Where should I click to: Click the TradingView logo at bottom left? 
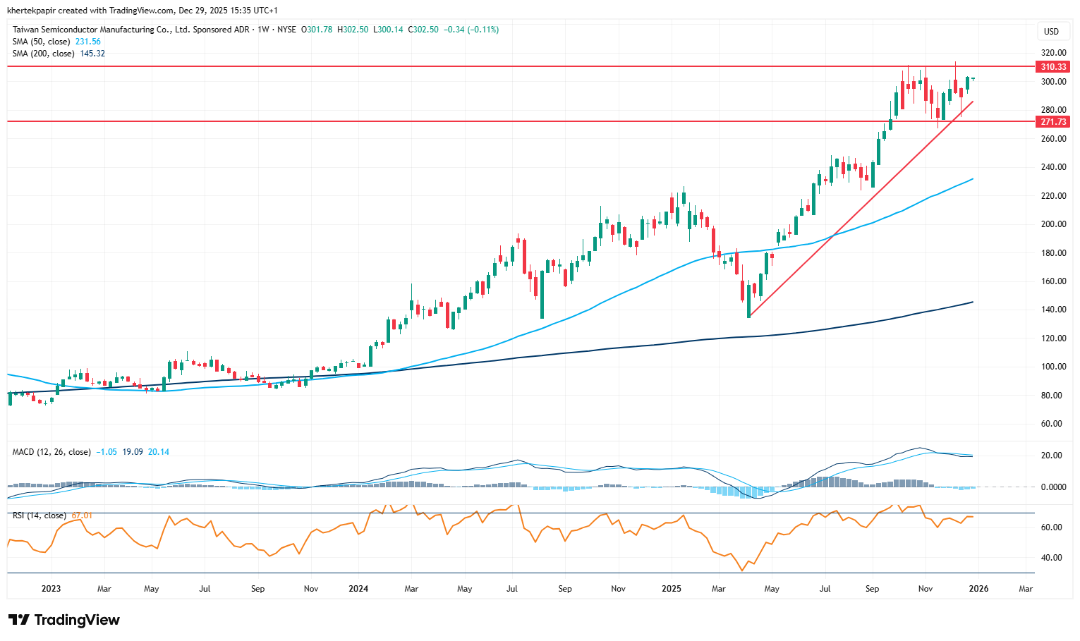click(64, 620)
